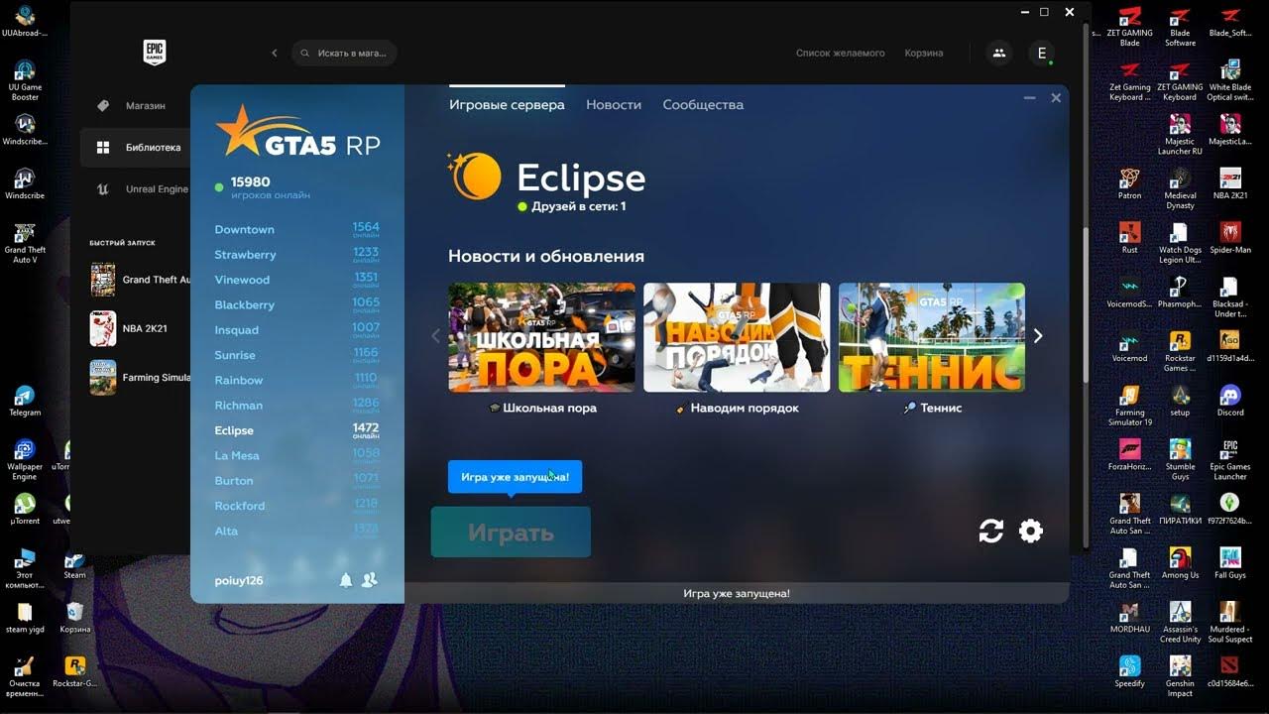This screenshot has width=1269, height=714.
Task: Open the Школьная пора news thumbnail
Action: [x=541, y=337]
